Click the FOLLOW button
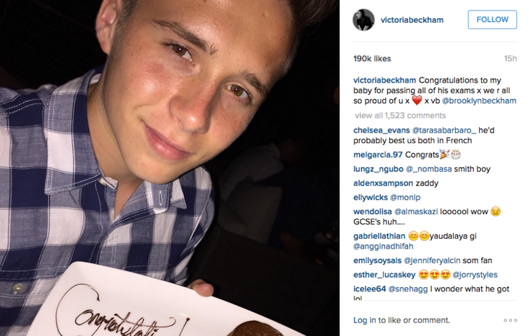Image resolution: width=529 pixels, height=336 pixels. (492, 19)
